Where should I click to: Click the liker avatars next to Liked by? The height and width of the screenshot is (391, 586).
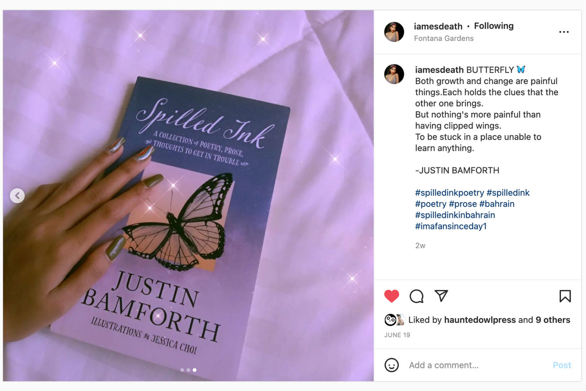(x=395, y=320)
